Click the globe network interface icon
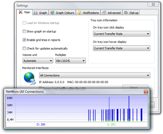The width and height of the screenshot is (163, 134). (x=30, y=78)
